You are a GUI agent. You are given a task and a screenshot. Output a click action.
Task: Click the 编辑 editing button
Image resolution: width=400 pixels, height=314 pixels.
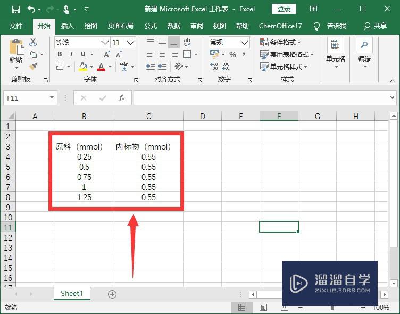click(x=364, y=53)
